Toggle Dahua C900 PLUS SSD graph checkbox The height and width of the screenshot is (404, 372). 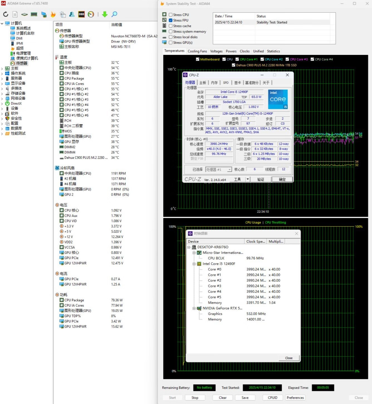pyautogui.click(x=233, y=65)
